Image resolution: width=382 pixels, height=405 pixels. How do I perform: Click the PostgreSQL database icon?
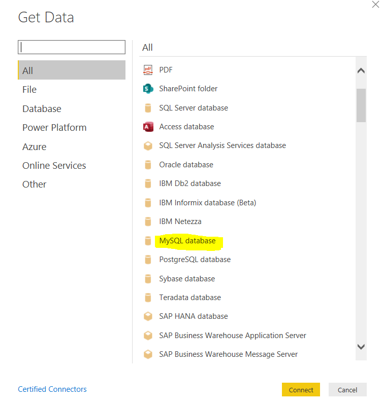[148, 260]
